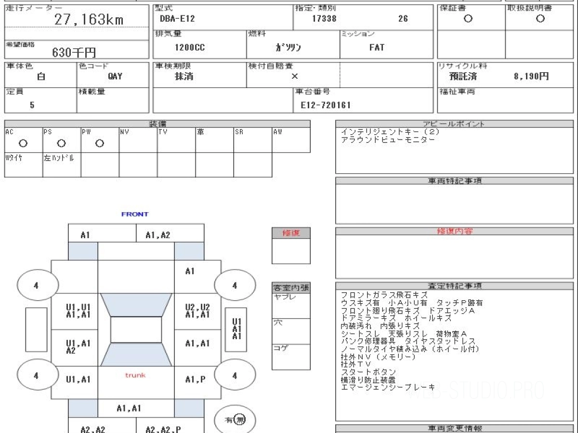Viewport: 578px width, 433px height.
Task: Click the コゲ interior lining cell
Action: click(291, 357)
